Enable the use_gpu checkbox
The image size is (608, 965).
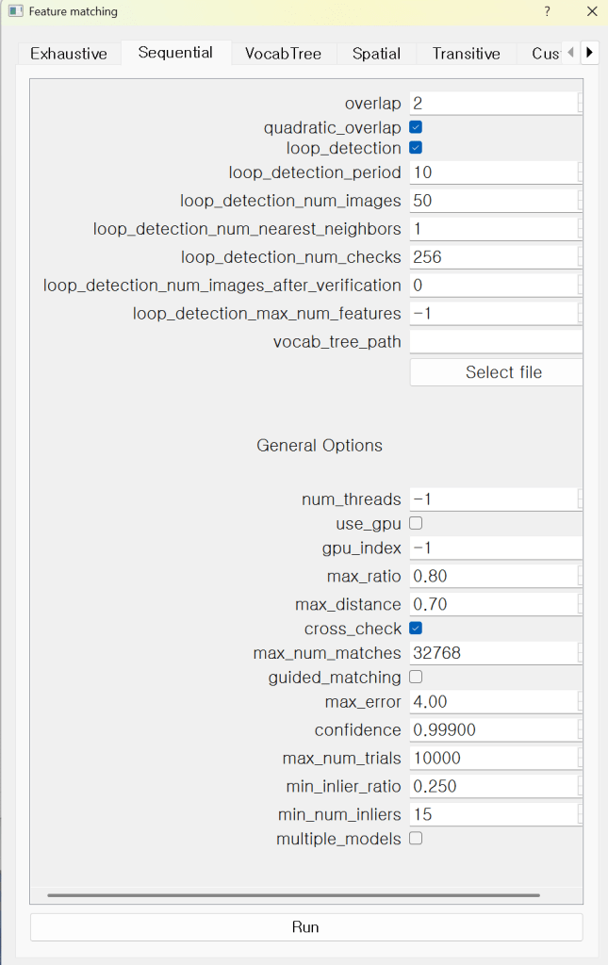click(416, 523)
